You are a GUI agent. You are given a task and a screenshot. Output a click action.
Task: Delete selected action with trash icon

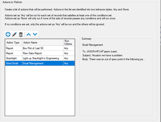coord(21,34)
